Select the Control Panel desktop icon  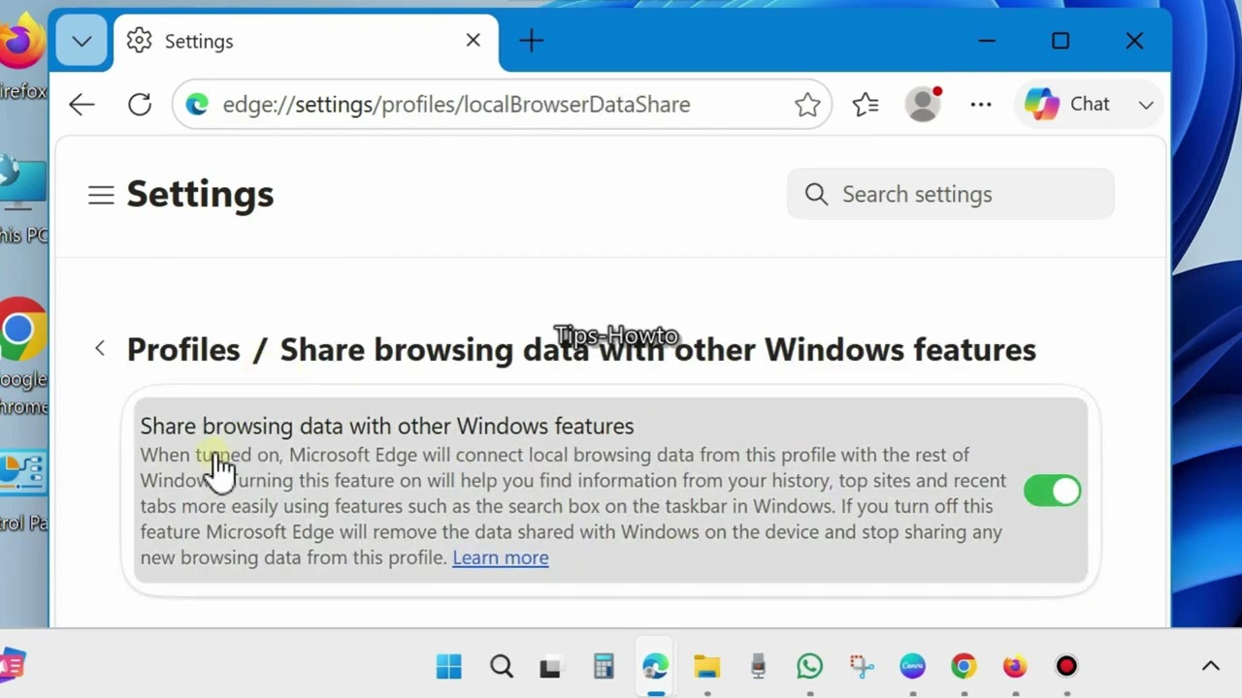click(x=21, y=491)
